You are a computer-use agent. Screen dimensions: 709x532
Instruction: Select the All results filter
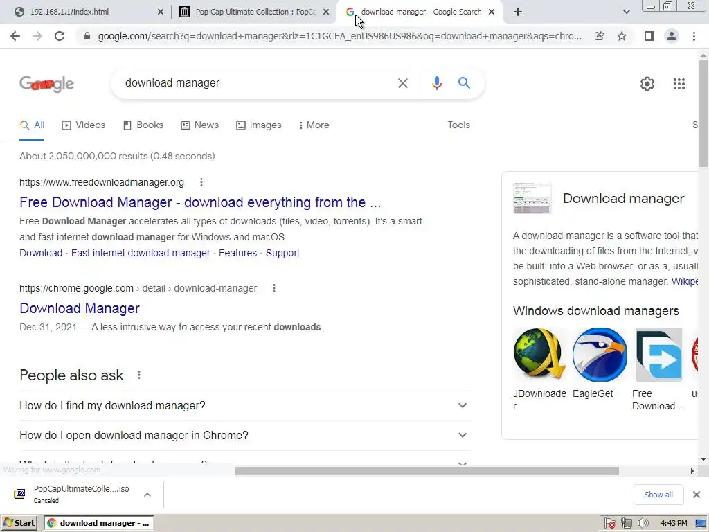click(x=32, y=125)
